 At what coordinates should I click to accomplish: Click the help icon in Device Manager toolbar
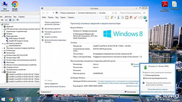click(10, 20)
